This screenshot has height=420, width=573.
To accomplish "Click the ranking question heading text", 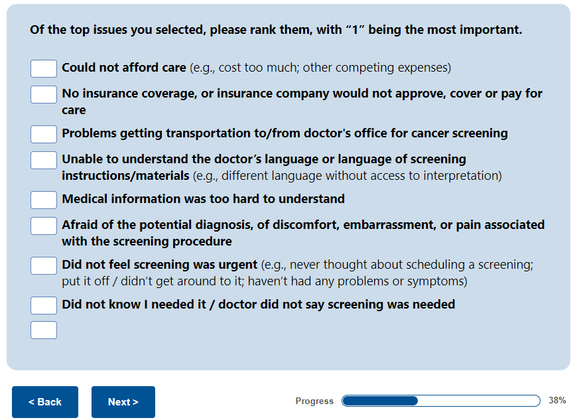I will point(276,30).
